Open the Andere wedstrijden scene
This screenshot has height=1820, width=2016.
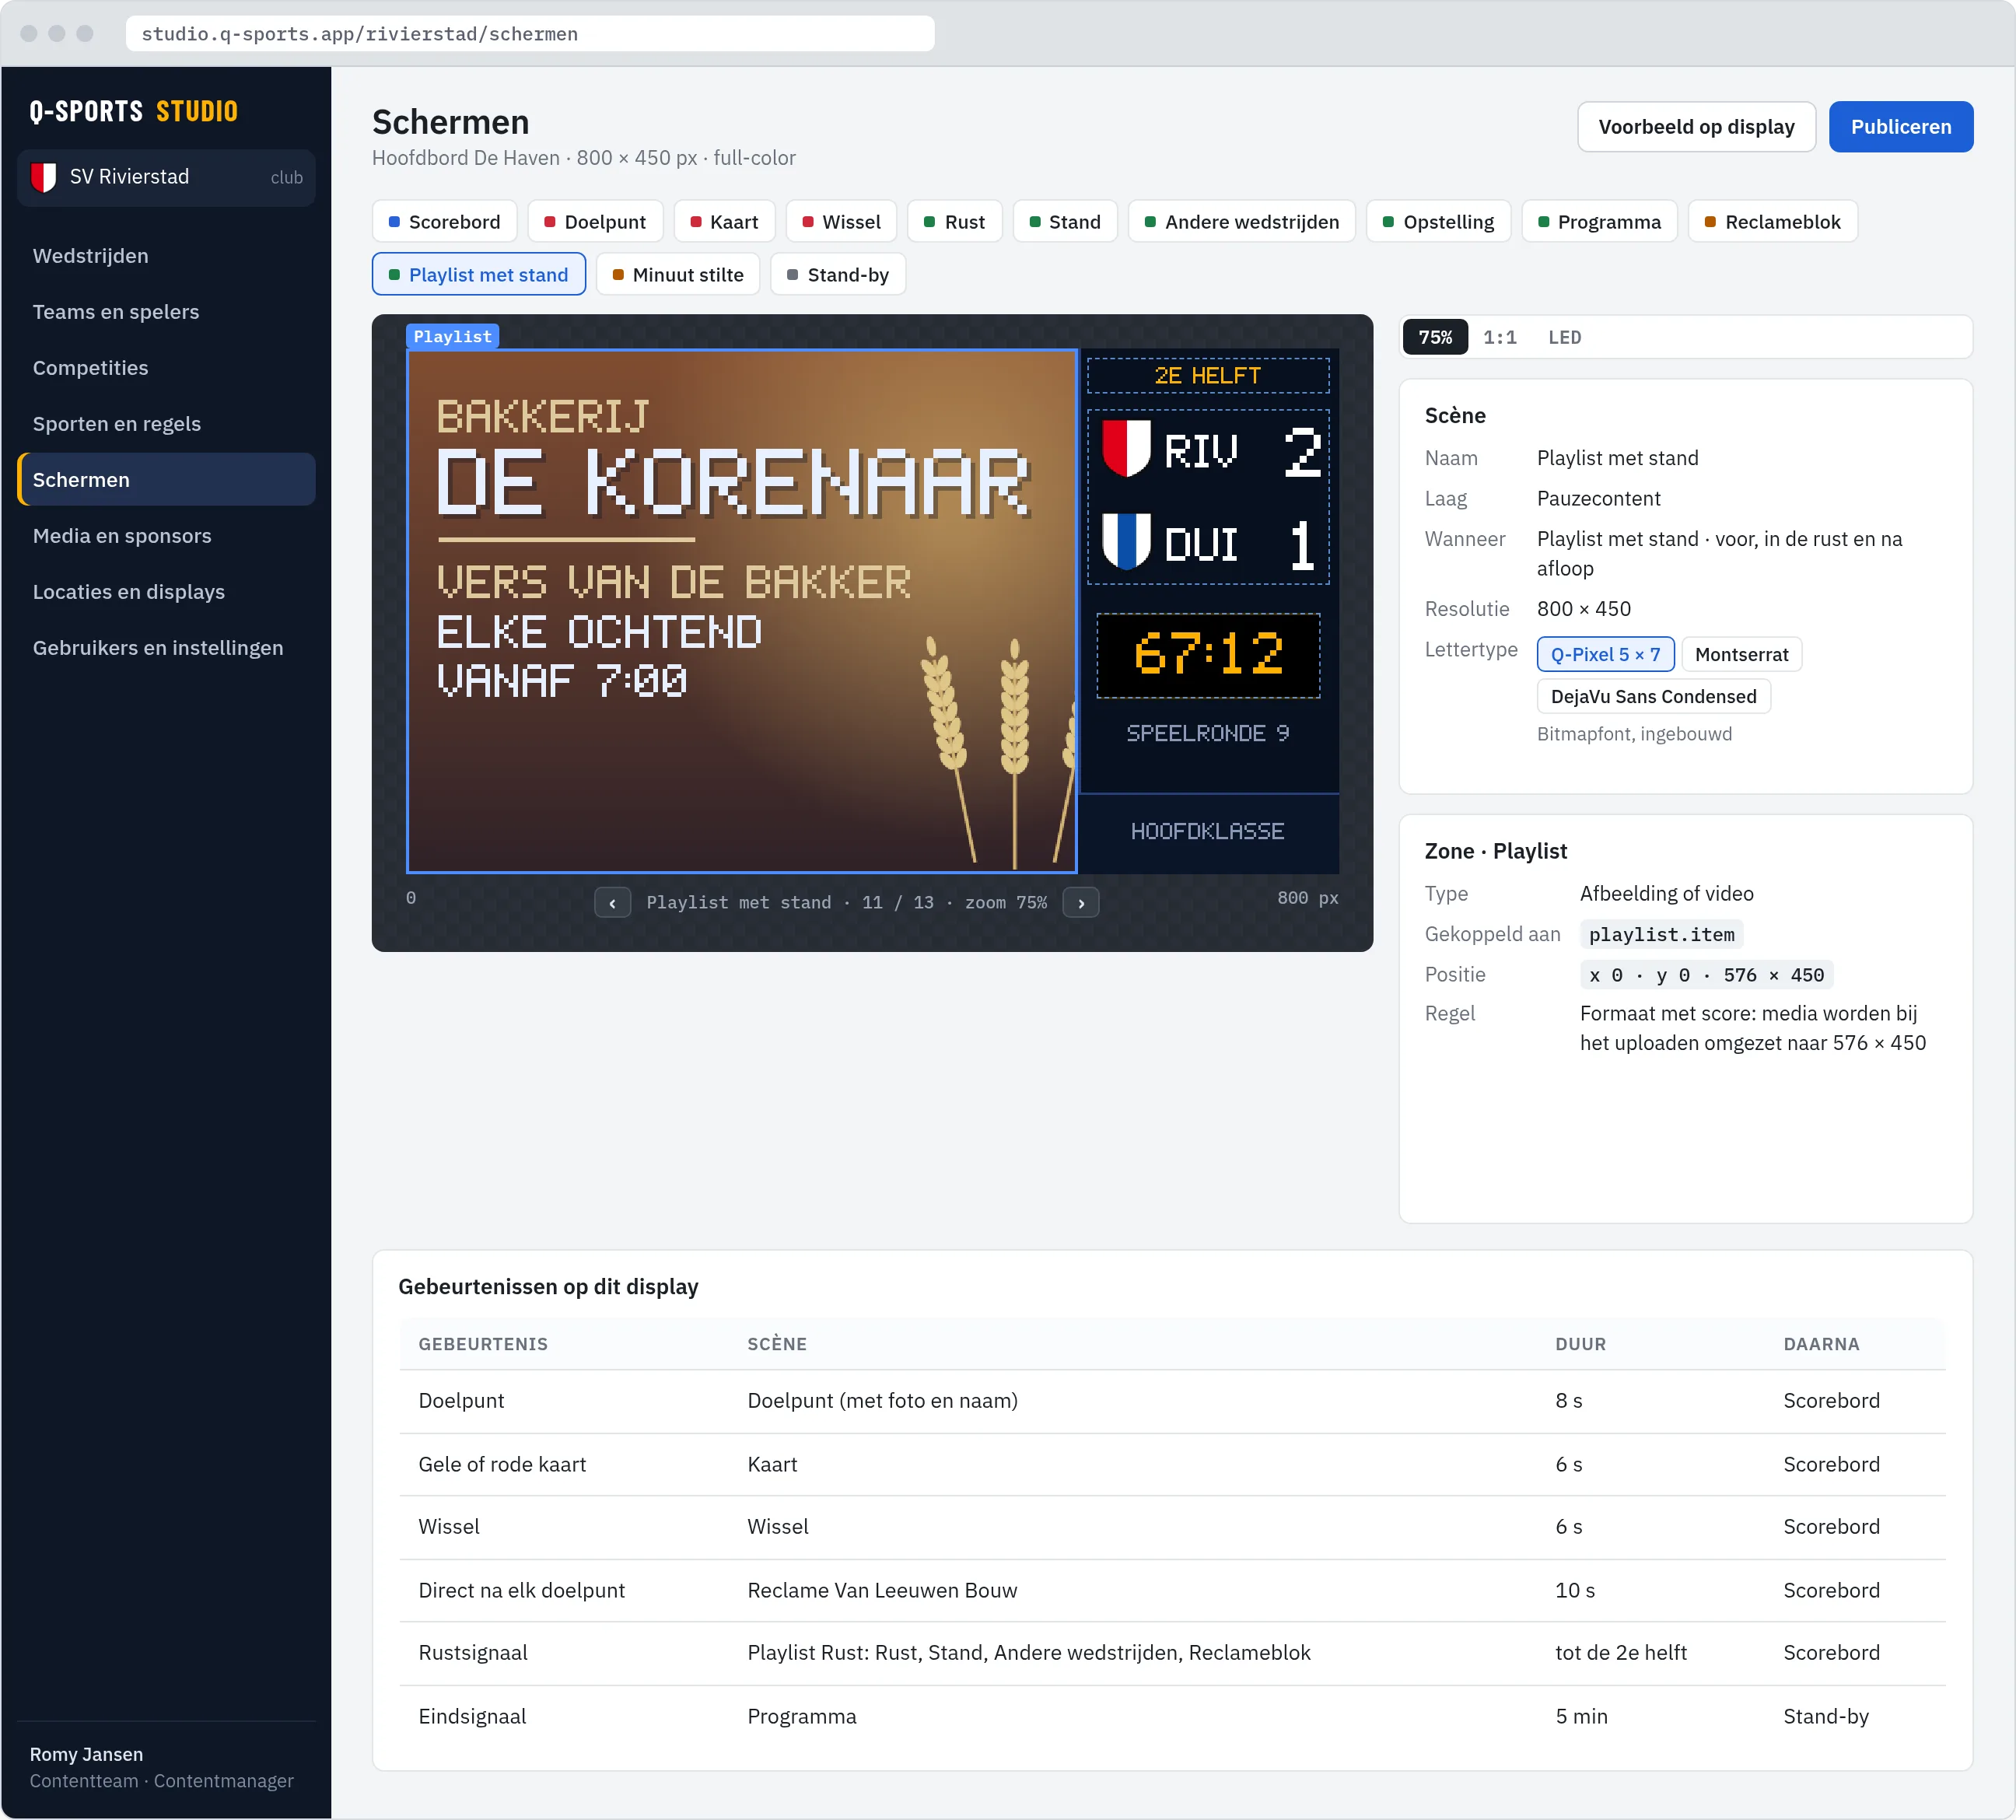1241,222
